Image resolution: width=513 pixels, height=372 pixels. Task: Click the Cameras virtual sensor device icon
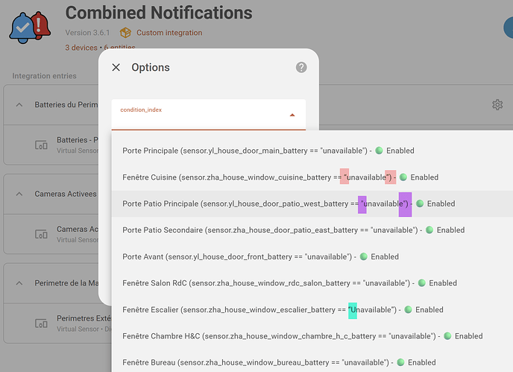pos(42,234)
